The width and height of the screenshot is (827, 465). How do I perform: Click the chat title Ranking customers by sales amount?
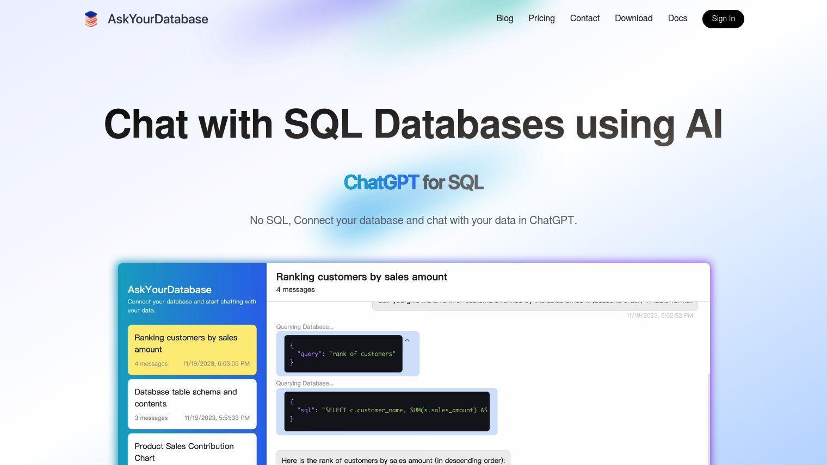[x=362, y=277]
